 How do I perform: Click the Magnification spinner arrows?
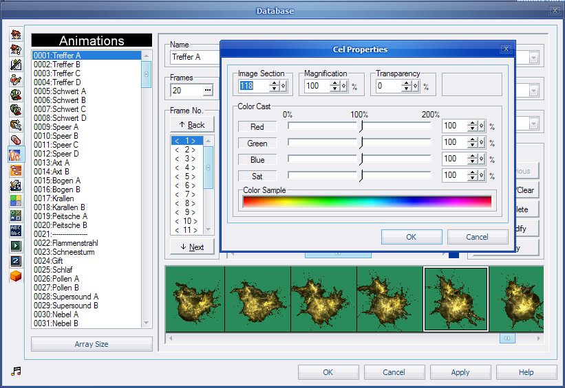tap(335, 87)
